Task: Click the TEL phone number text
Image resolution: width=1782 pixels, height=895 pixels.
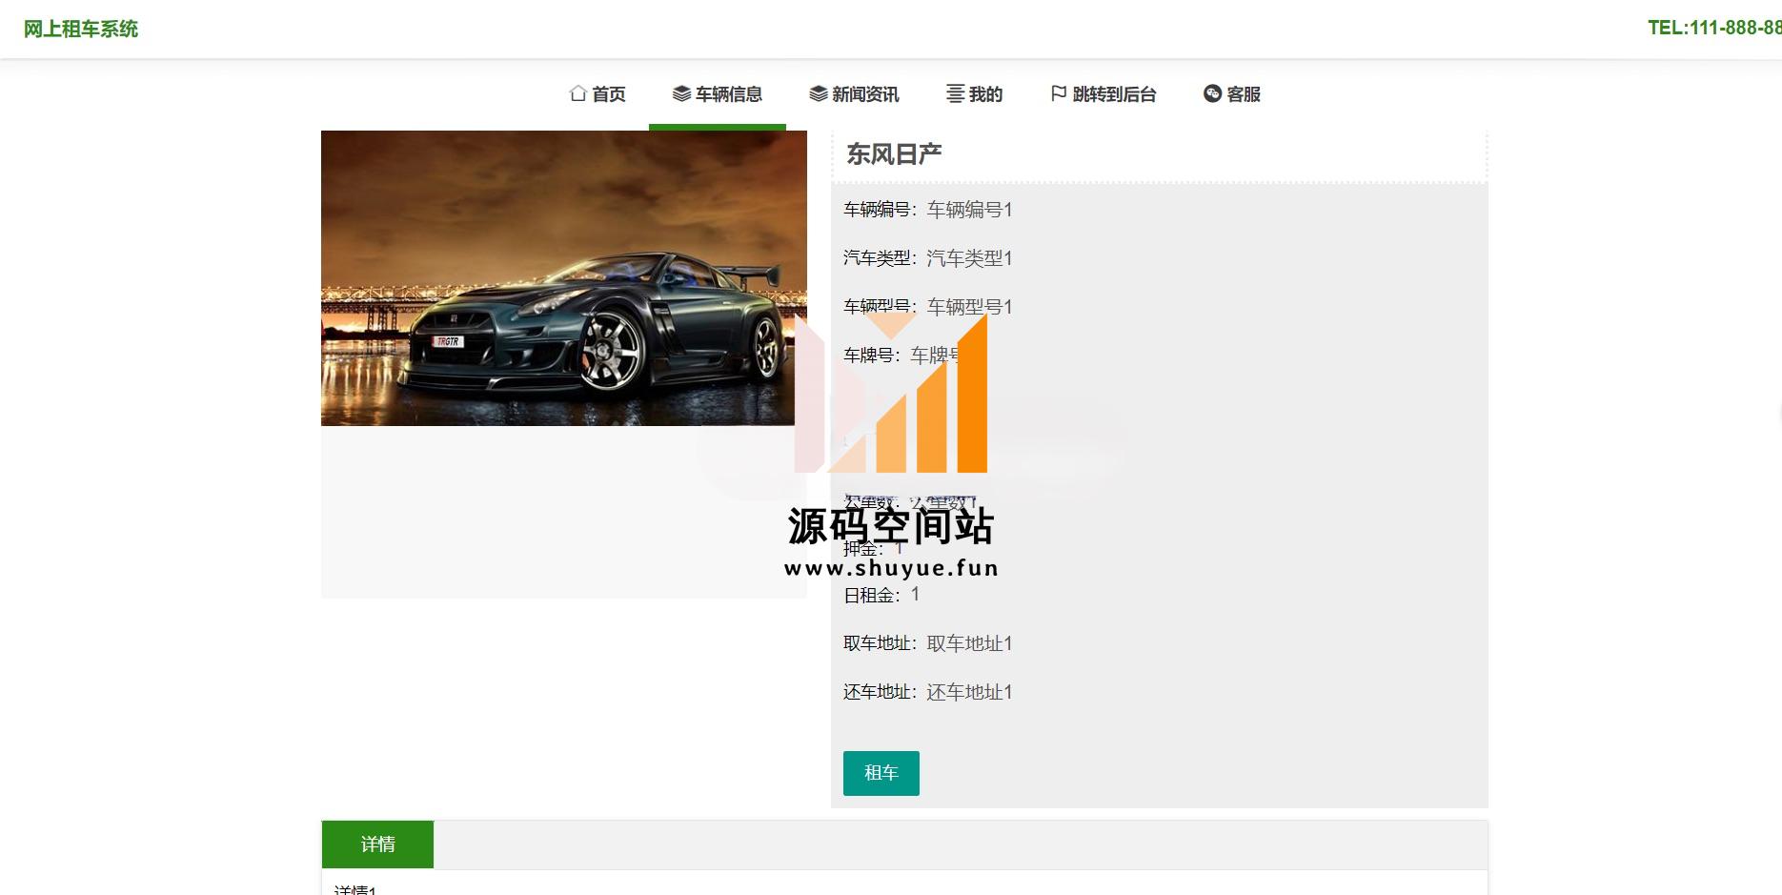Action: 1714,28
